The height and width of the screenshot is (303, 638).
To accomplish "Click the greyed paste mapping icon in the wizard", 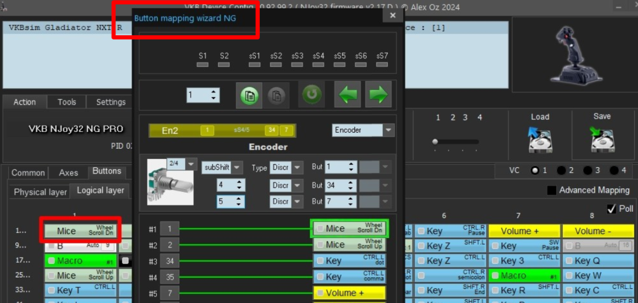I will 276,96.
